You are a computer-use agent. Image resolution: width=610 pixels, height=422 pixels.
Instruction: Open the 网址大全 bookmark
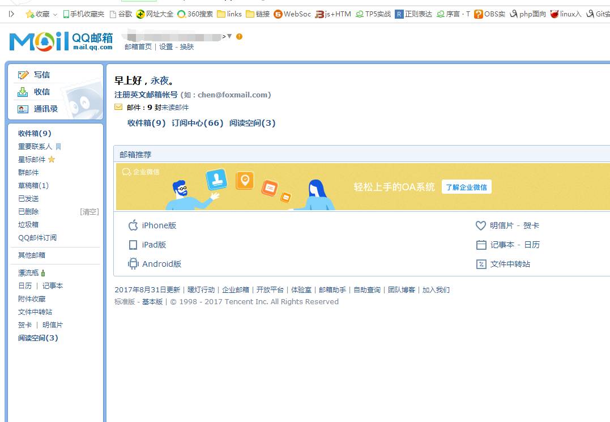point(155,14)
